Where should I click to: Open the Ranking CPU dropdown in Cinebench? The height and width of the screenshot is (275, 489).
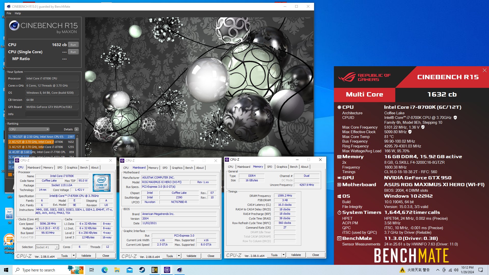pyautogui.click(x=29, y=129)
